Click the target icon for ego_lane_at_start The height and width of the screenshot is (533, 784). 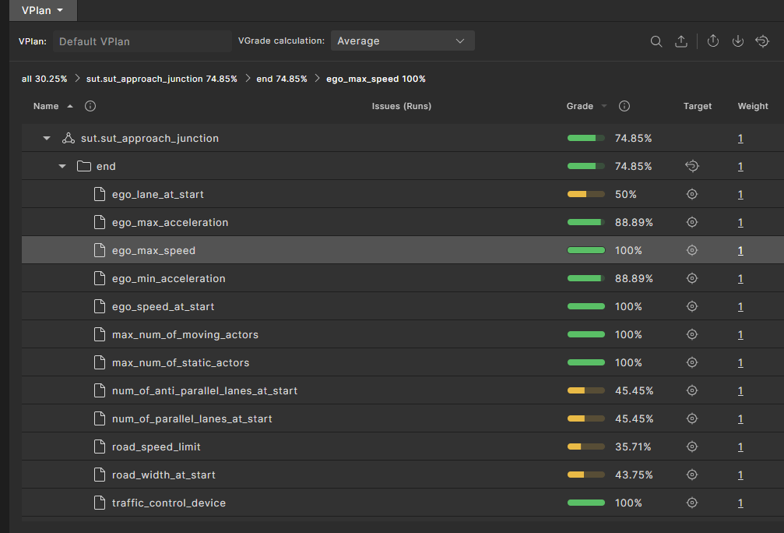692,194
